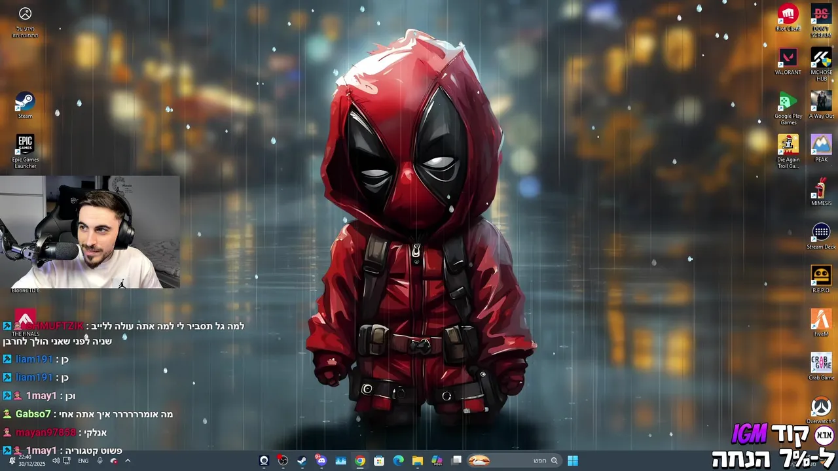The height and width of the screenshot is (471, 838).
Task: Open the Riot Client desktop shortcut
Action: 788,18
